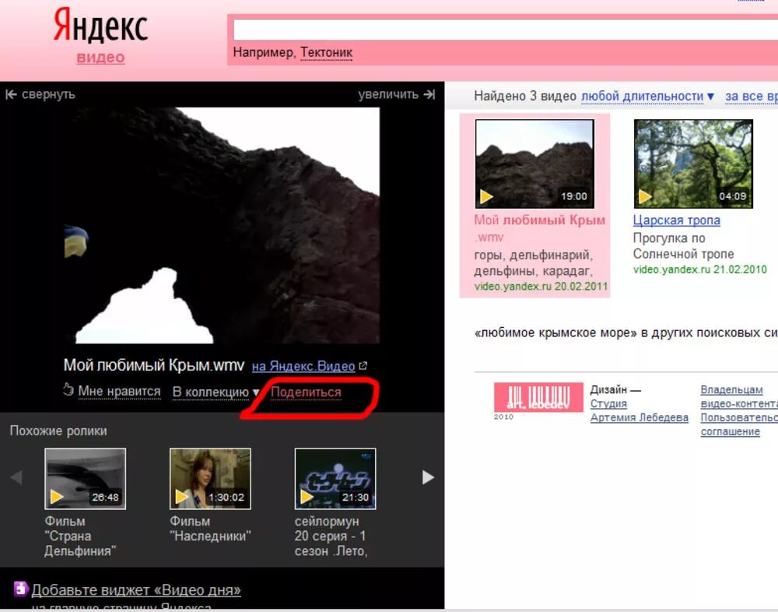
Task: Click the collapse arrow icon beside свернуть
Action: pos(12,94)
